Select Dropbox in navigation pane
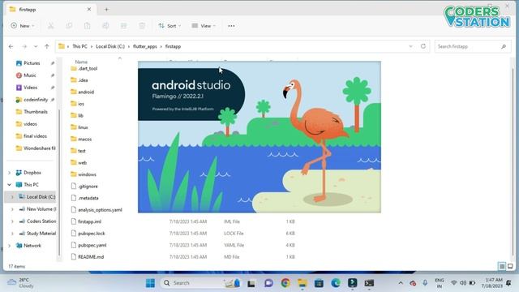 pyautogui.click(x=32, y=173)
